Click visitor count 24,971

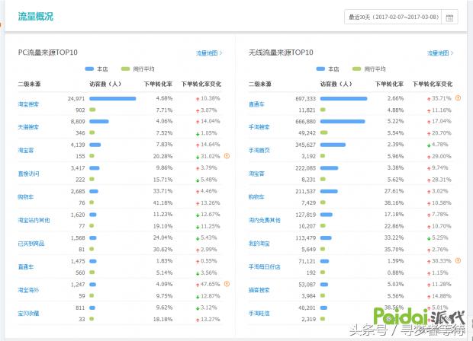(x=76, y=99)
